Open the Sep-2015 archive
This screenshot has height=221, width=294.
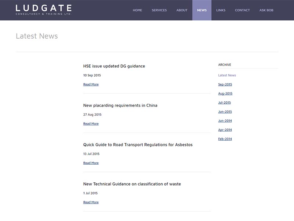pyautogui.click(x=225, y=84)
